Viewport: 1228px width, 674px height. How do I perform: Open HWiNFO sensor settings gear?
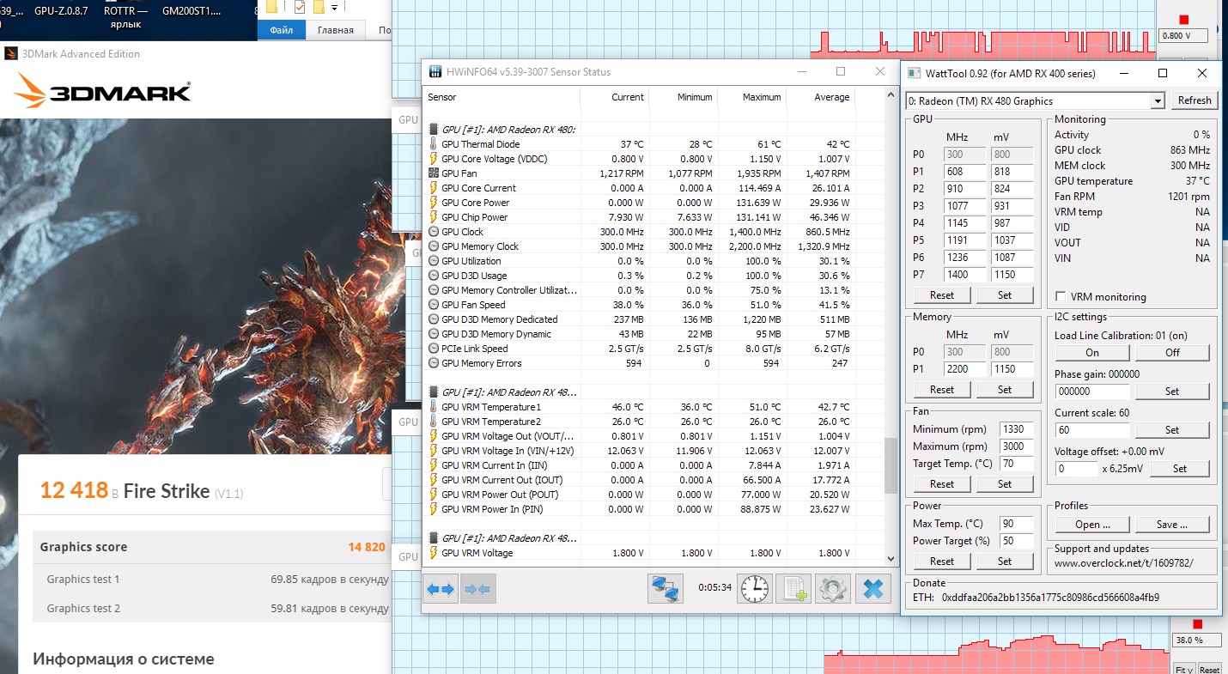(x=832, y=589)
